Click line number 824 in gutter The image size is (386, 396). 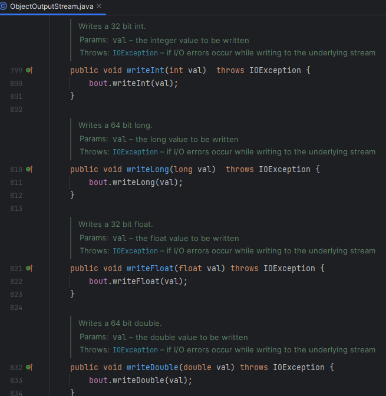pyautogui.click(x=16, y=308)
